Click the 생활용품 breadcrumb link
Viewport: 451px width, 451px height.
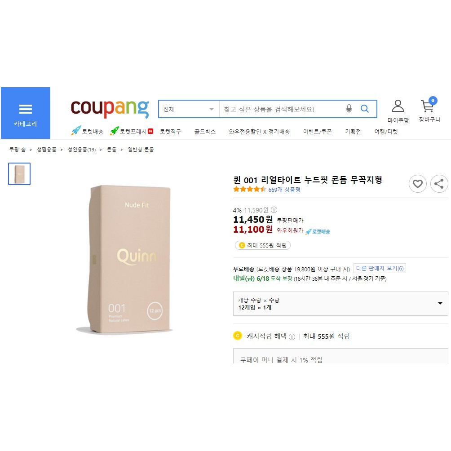pyautogui.click(x=47, y=150)
